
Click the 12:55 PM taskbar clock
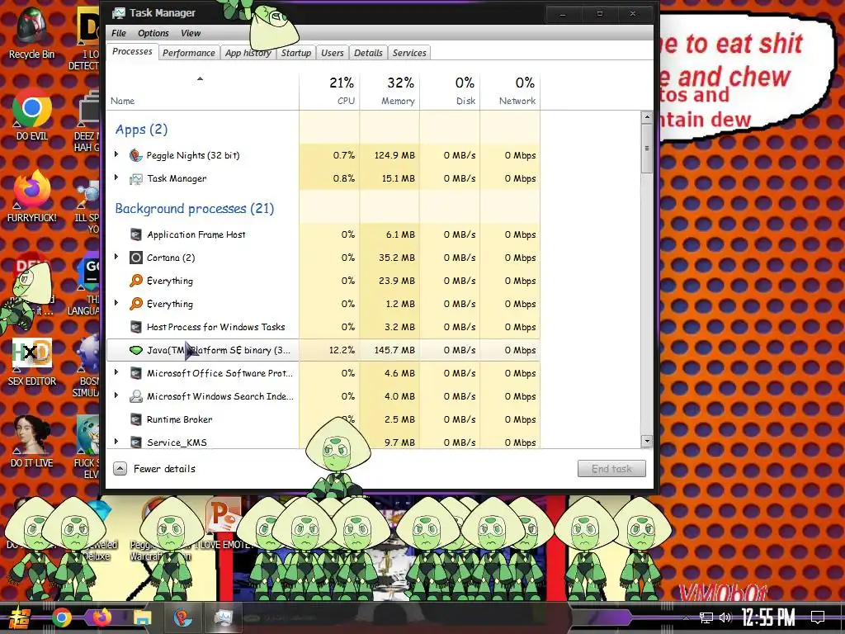pyautogui.click(x=768, y=617)
